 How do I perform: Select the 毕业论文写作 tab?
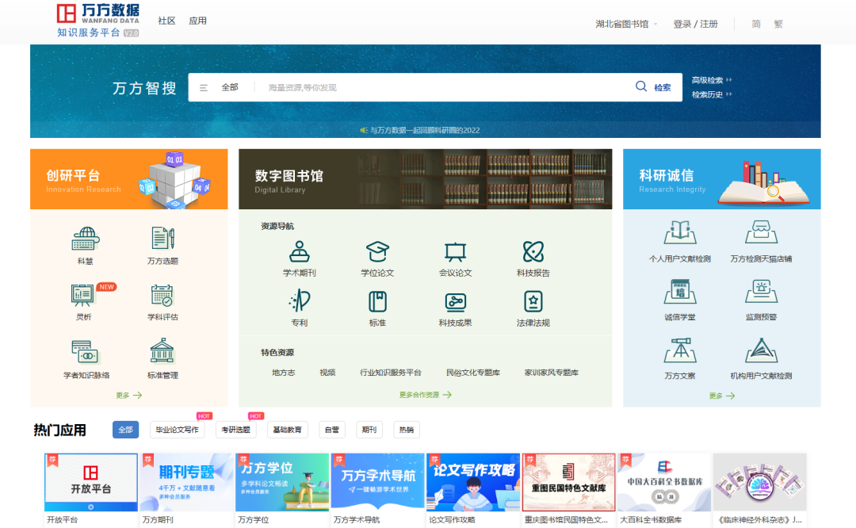point(177,430)
